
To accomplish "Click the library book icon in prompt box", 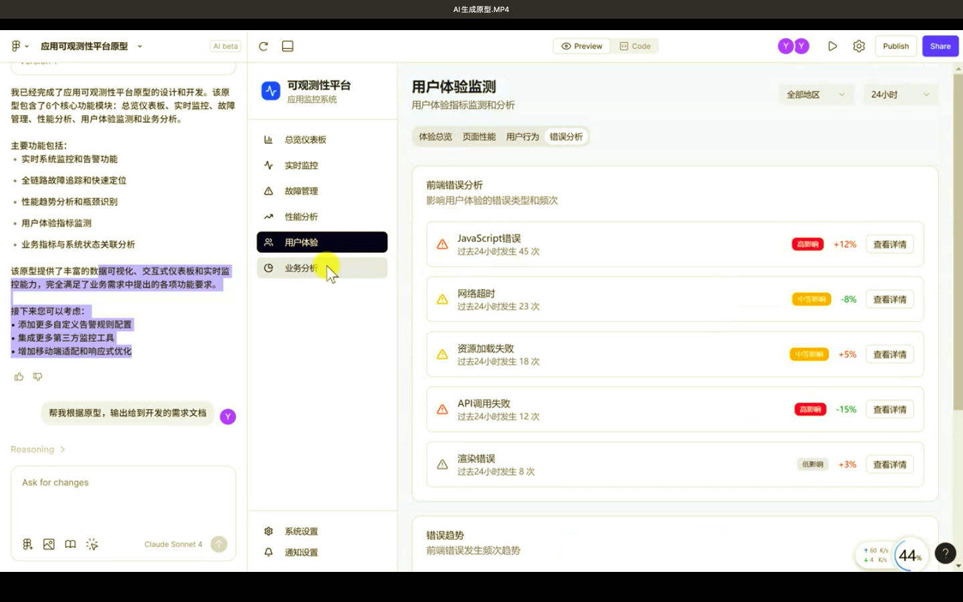I will (x=70, y=544).
